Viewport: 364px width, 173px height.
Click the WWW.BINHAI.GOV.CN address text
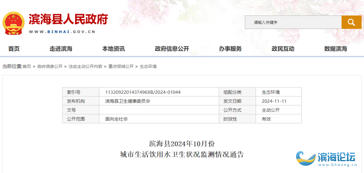[62, 32]
